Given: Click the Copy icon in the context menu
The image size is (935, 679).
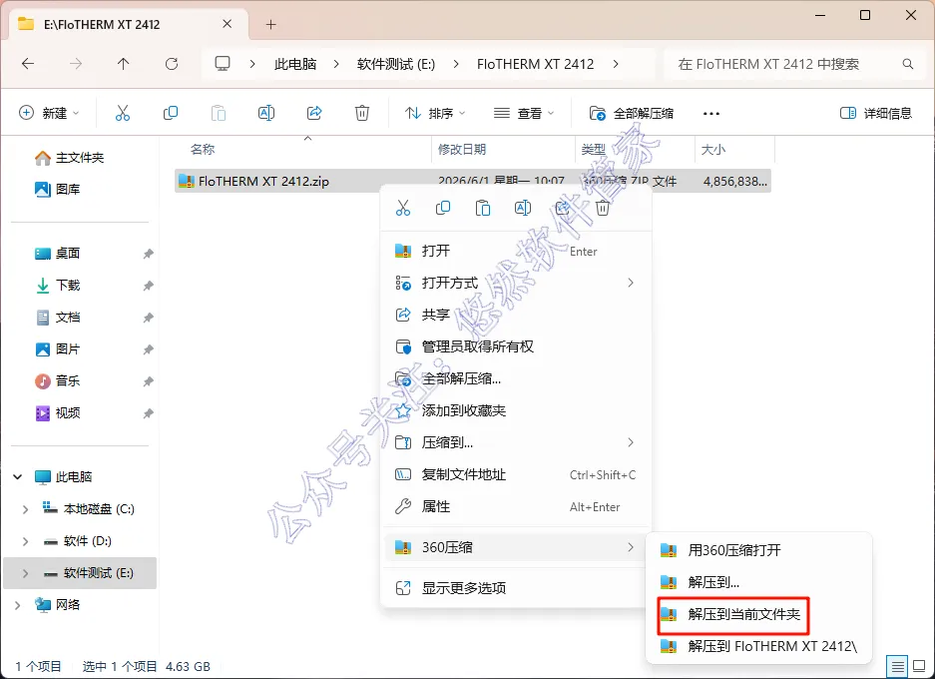Looking at the screenshot, I should (442, 208).
